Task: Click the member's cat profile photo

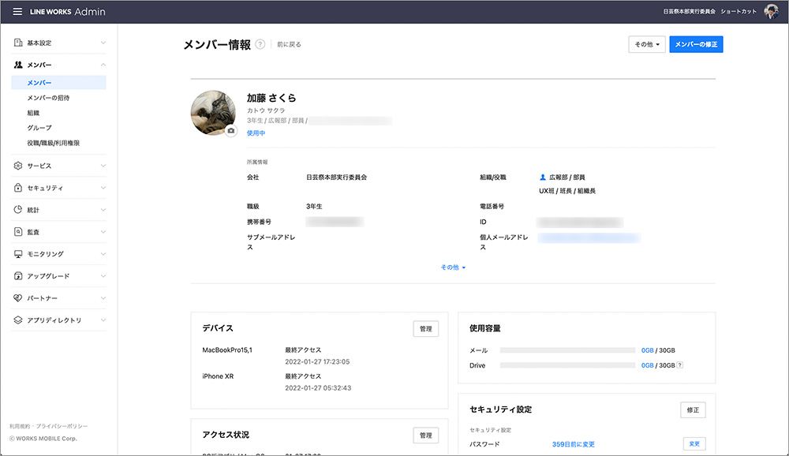Action: 213,112
